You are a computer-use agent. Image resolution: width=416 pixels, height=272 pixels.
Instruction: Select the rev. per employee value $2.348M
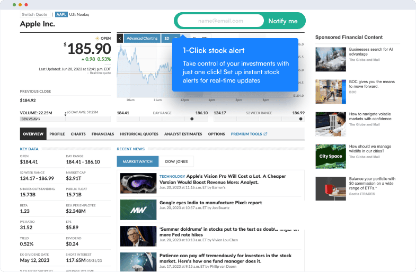pos(76,211)
